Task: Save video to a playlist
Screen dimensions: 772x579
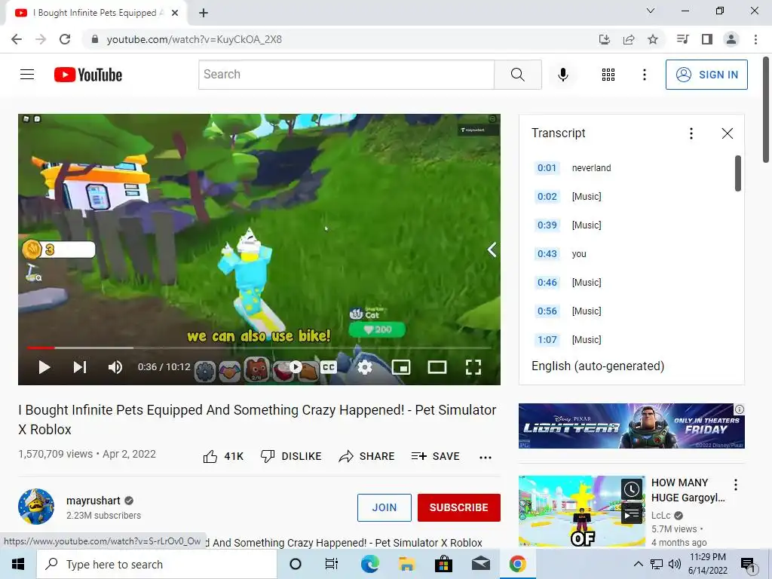Action: click(435, 456)
